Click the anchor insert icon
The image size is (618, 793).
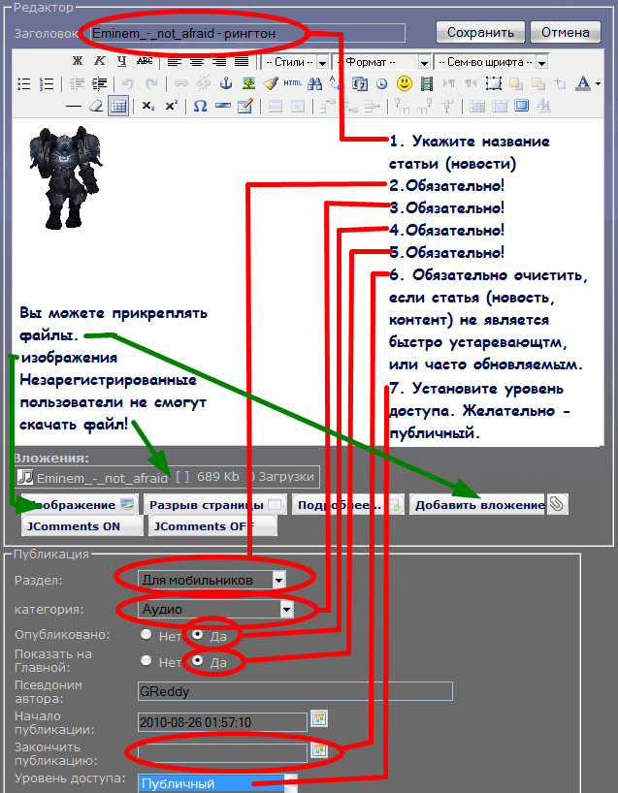(x=225, y=83)
